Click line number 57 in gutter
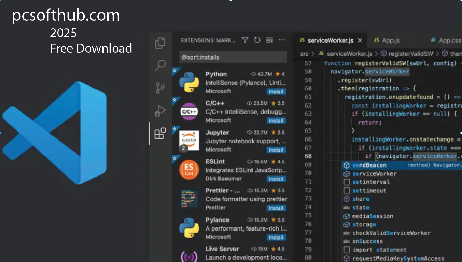Image resolution: width=462 pixels, height=262 pixels. click(x=308, y=63)
